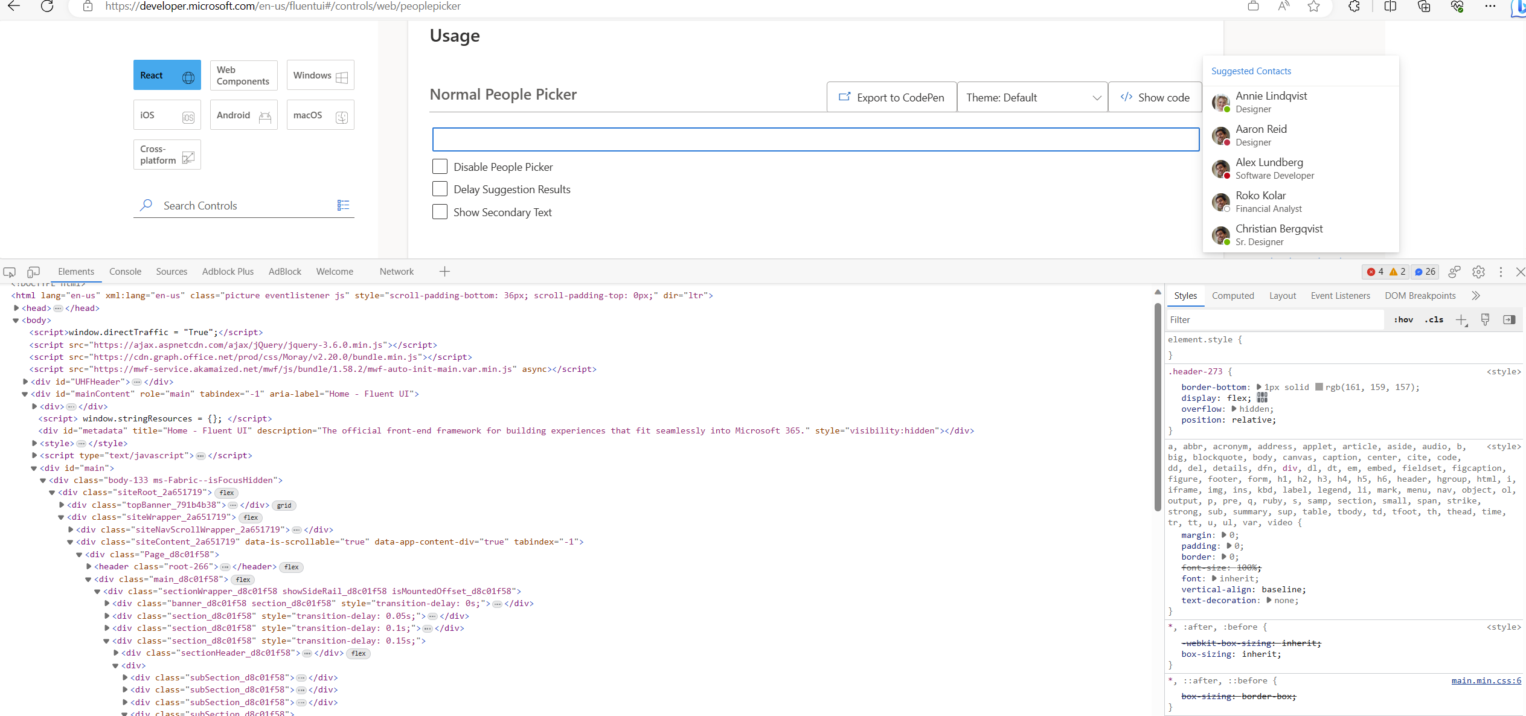Open the list view icon beside Search Controls

coord(343,205)
